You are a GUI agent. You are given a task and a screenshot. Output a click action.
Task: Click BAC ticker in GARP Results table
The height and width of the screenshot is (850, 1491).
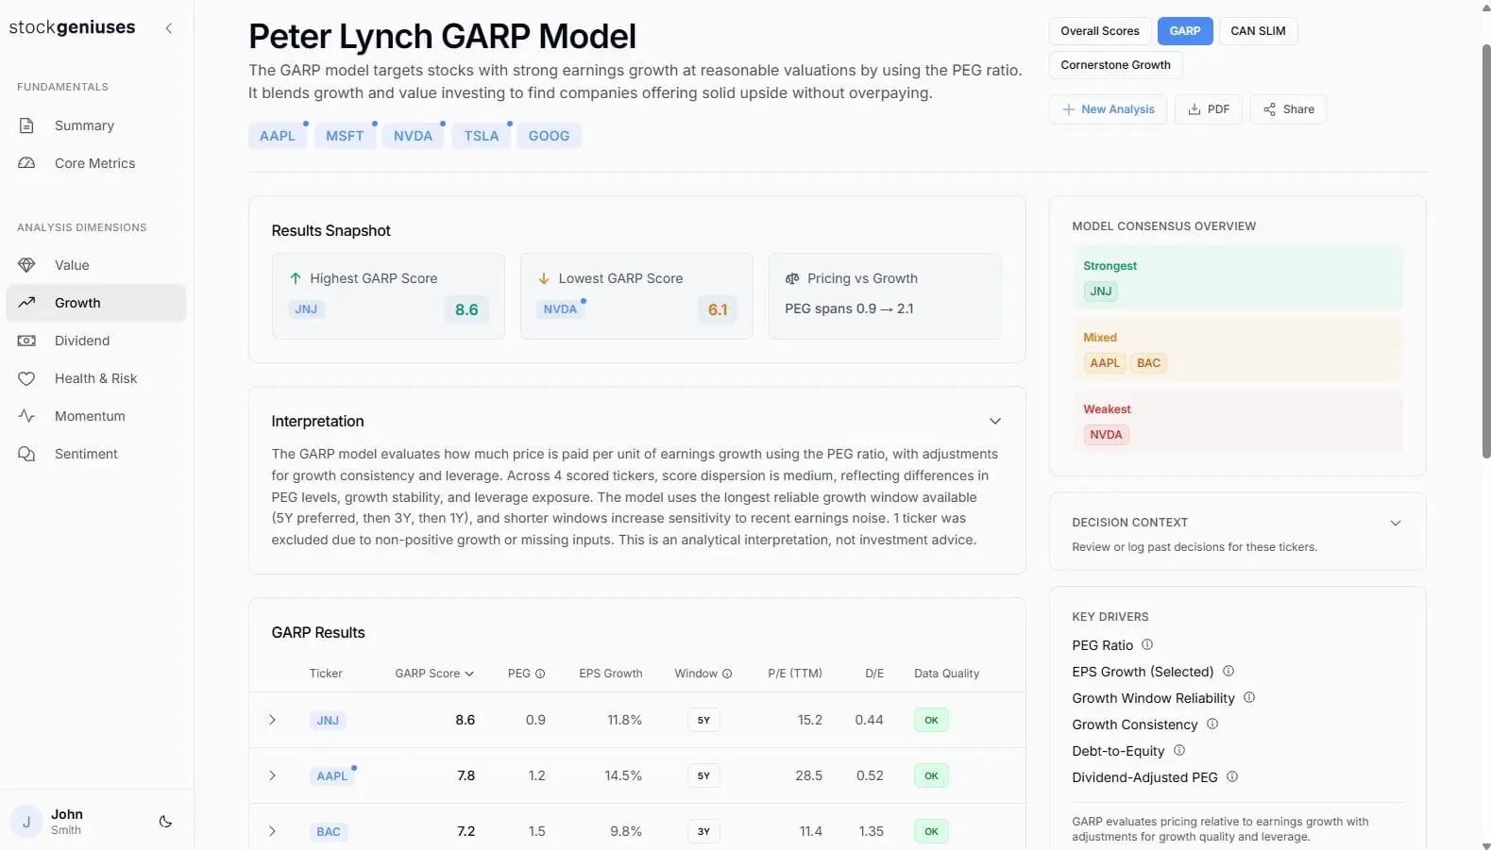[329, 832]
